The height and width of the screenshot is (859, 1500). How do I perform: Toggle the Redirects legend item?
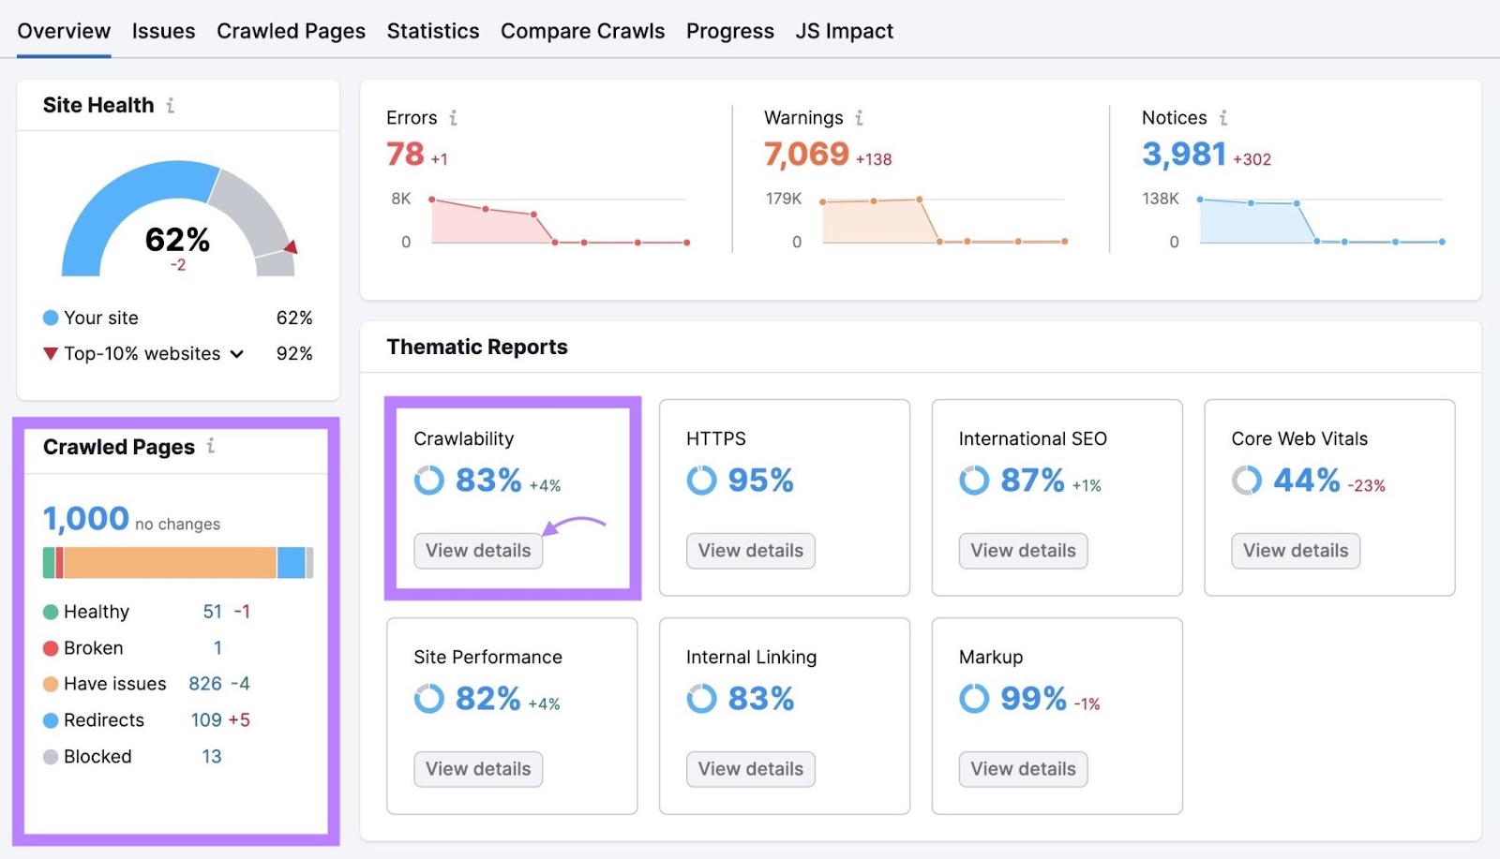103,719
